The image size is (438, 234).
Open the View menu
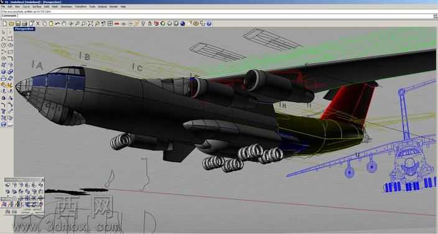pos(17,6)
